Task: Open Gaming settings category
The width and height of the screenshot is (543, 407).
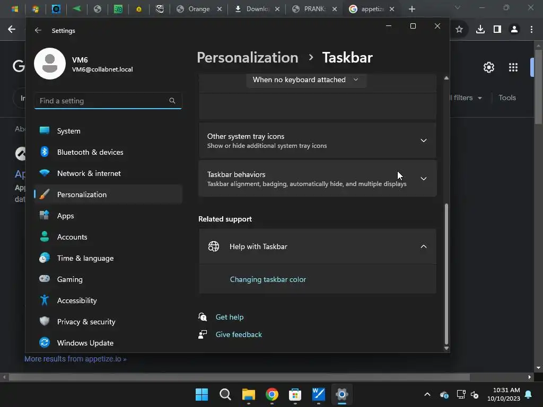Action: click(x=108, y=279)
